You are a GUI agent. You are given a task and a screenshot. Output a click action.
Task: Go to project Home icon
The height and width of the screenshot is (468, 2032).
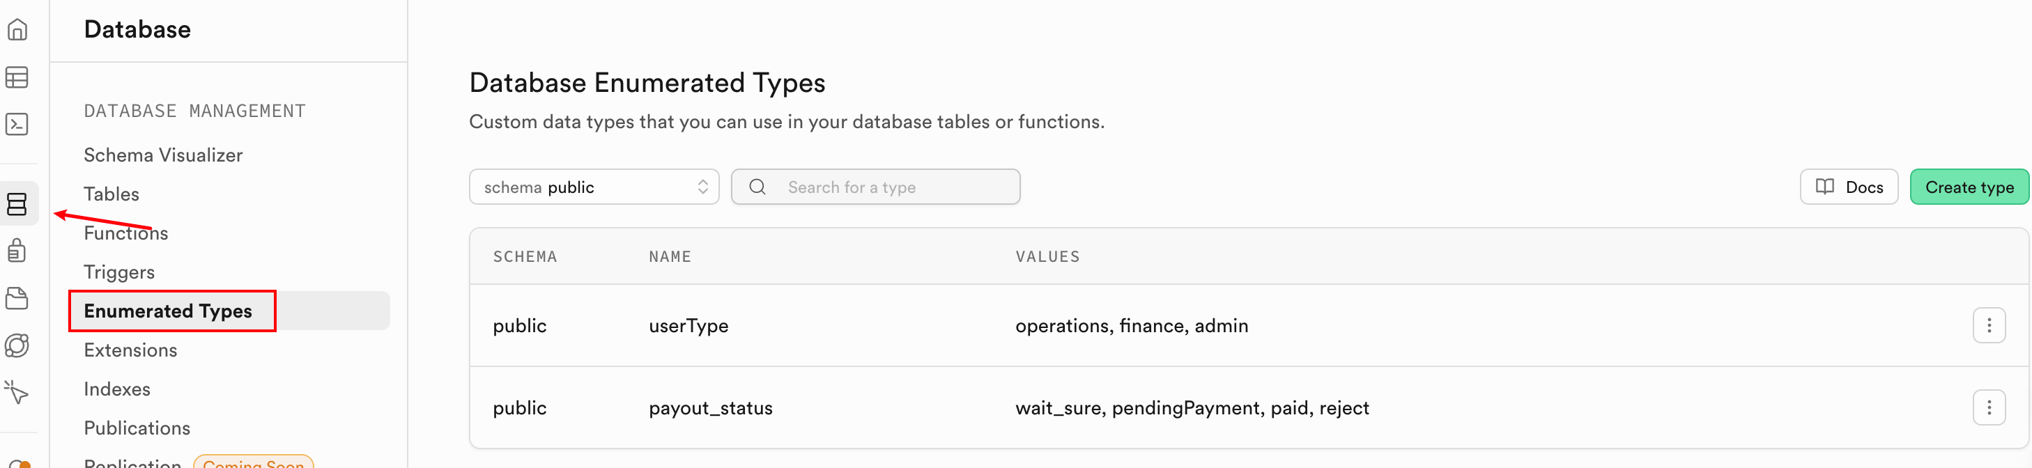point(17,30)
